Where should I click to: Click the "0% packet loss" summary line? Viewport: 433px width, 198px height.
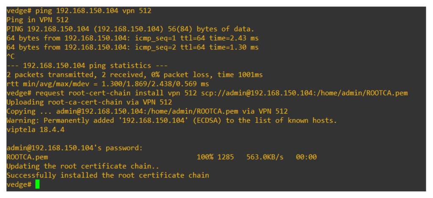(x=135, y=75)
